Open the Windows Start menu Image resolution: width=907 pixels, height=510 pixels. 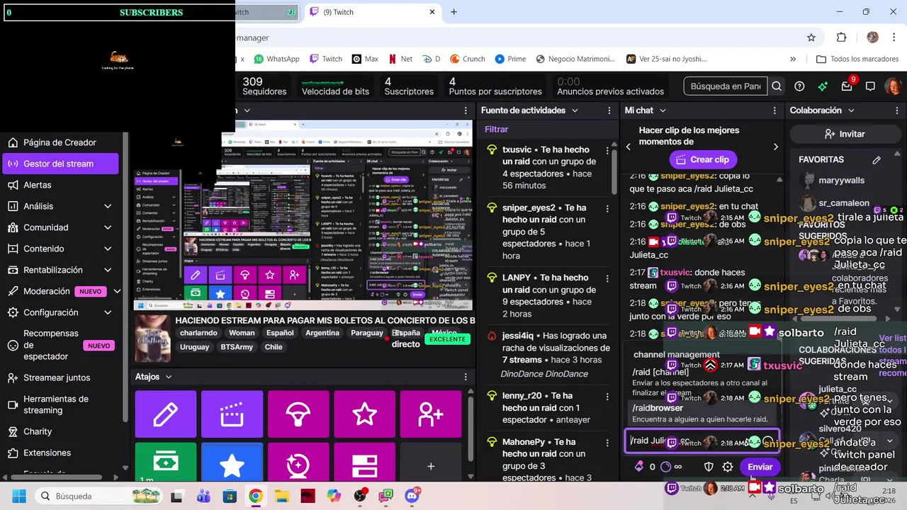pyautogui.click(x=18, y=496)
